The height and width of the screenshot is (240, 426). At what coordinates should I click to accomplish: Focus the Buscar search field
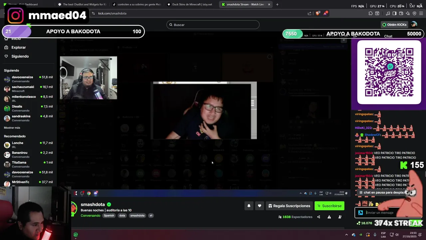(x=213, y=25)
